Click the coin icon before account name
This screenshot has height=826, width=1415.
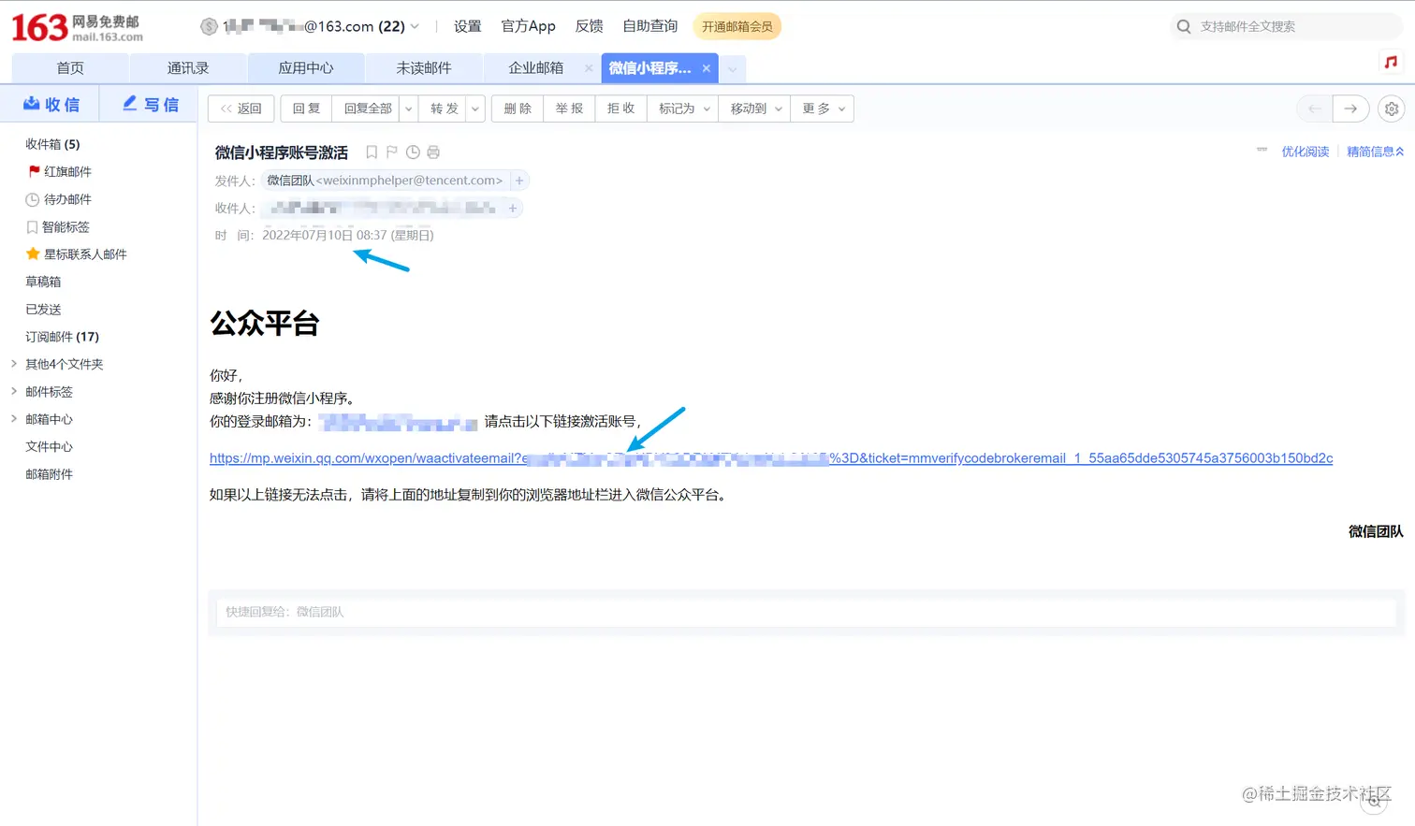(x=210, y=26)
